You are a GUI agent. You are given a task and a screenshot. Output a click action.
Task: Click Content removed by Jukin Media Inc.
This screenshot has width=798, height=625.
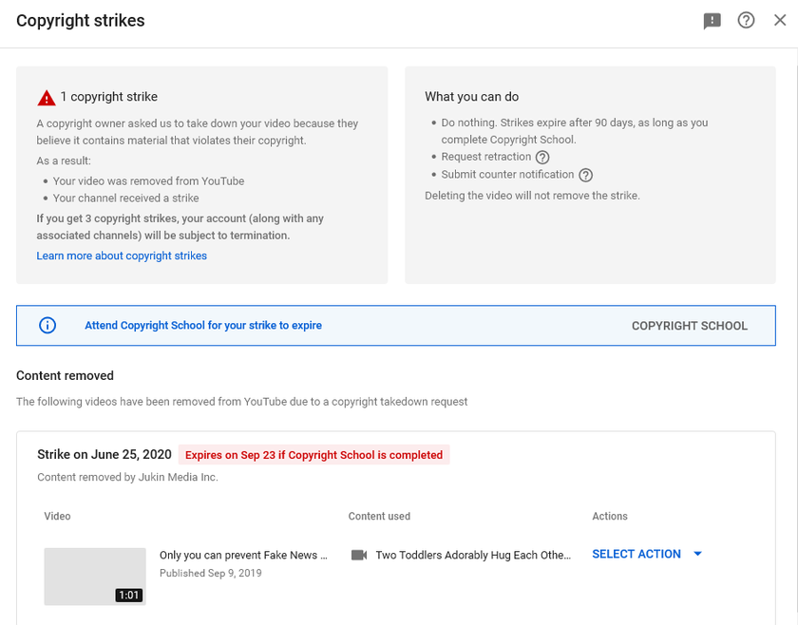tap(127, 478)
